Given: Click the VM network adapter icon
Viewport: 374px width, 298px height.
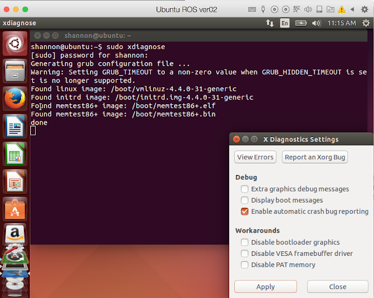Looking at the screenshot, I should point(297,9).
